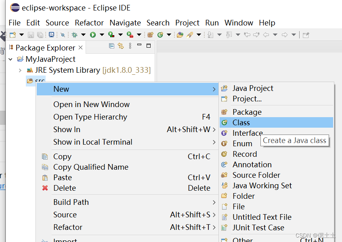Select JUnit Test Case in New submenu
The image size is (342, 242).
[276, 227]
